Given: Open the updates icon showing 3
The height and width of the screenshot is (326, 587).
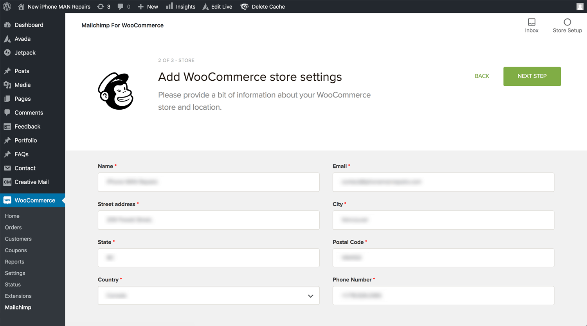Looking at the screenshot, I should [x=101, y=7].
